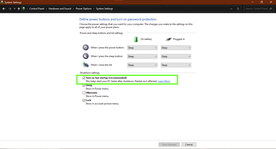Navigate to Control Panel breadcrumb
This screenshot has width=276, height=149.
tap(37, 9)
